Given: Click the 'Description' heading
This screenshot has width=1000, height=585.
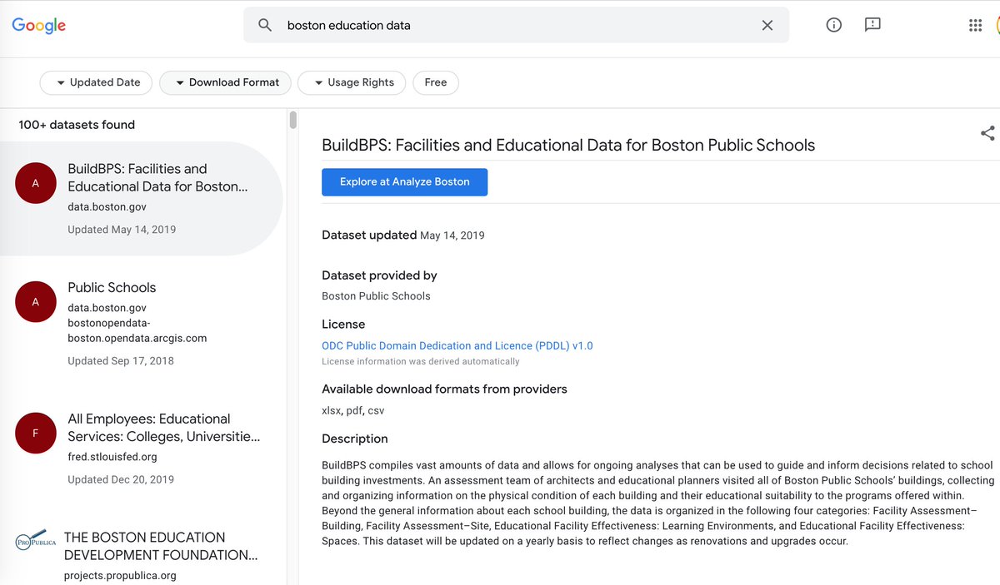Looking at the screenshot, I should tap(355, 439).
